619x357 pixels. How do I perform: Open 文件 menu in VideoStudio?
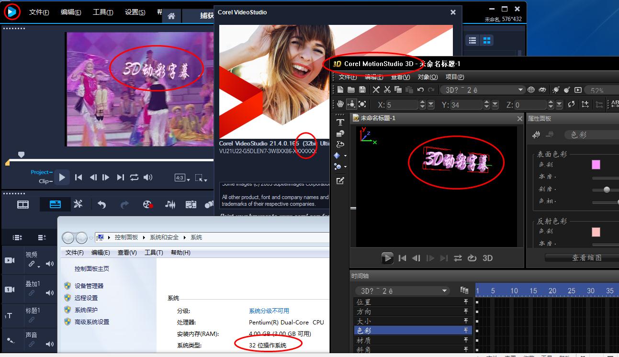[39, 12]
